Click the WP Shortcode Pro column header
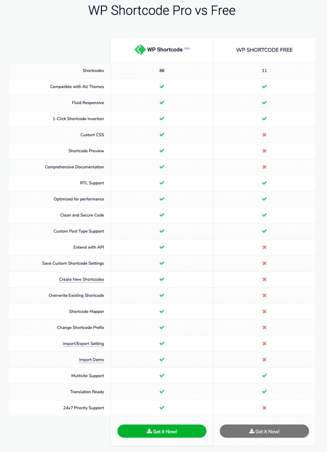The height and width of the screenshot is (452, 327). pyautogui.click(x=162, y=49)
